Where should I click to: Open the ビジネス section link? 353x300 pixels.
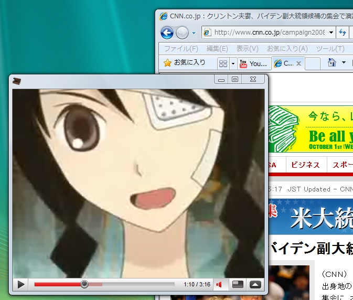[x=305, y=165]
